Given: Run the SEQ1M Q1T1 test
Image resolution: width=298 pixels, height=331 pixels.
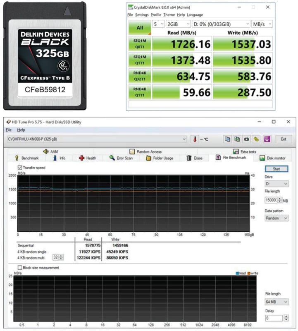Looking at the screenshot, I should point(140,60).
